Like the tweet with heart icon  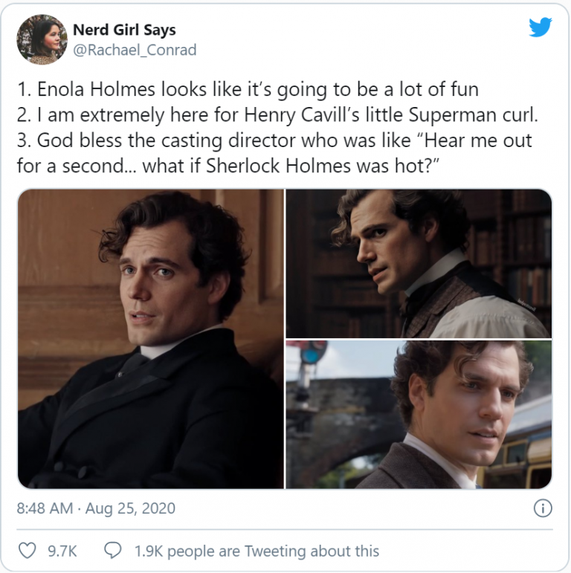click(x=28, y=551)
